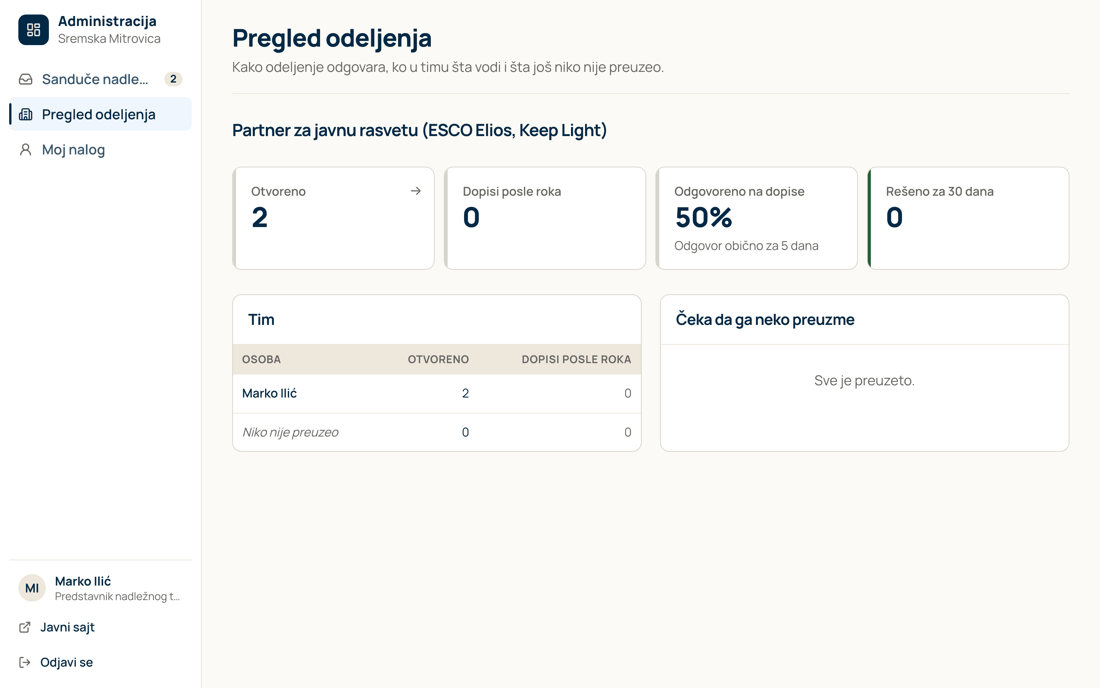Click the Tim panel heading
The height and width of the screenshot is (688, 1100).
(261, 320)
